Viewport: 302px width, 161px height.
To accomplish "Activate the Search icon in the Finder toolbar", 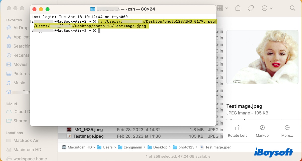I will point(292,8).
